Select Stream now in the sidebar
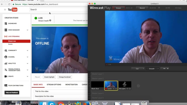 coord(16,41)
